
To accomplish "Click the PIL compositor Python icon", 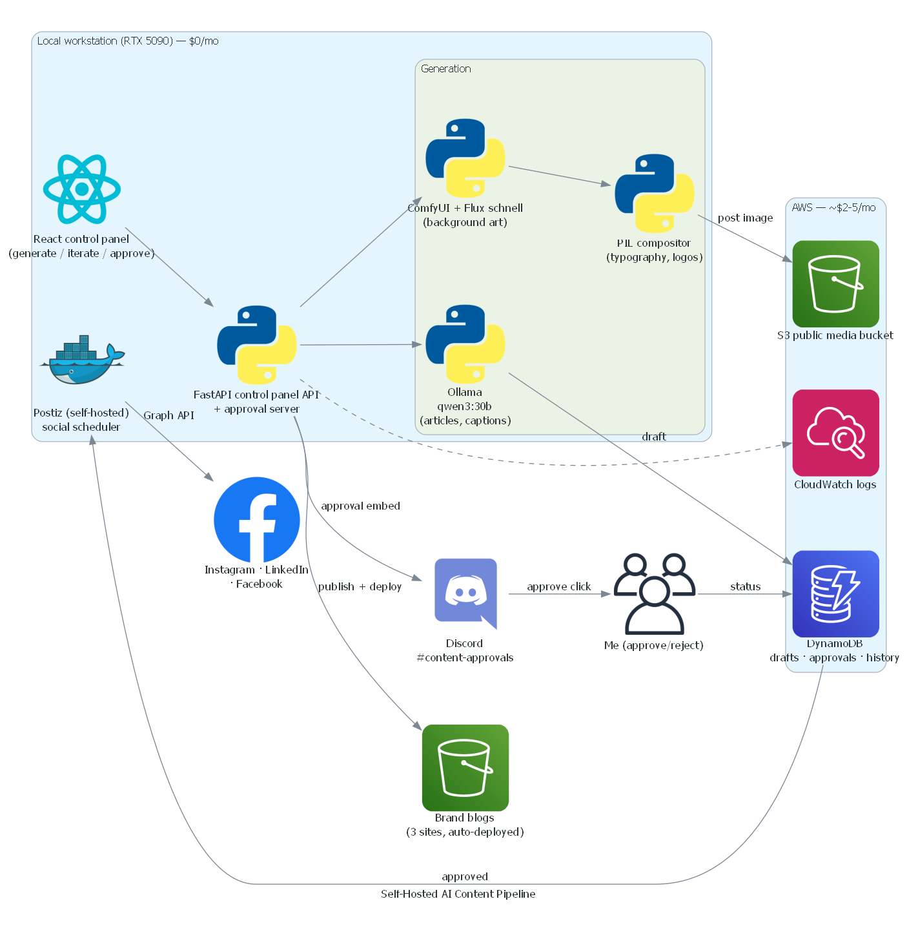I will pyautogui.click(x=655, y=193).
